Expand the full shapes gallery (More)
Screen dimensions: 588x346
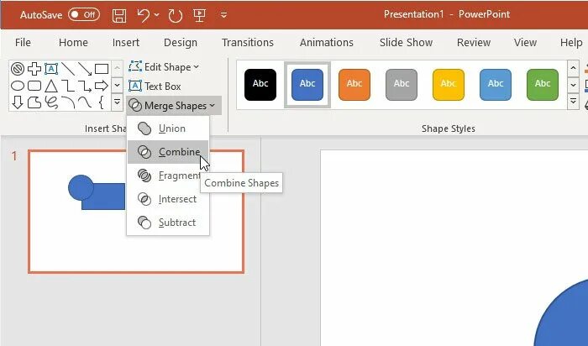pos(117,102)
